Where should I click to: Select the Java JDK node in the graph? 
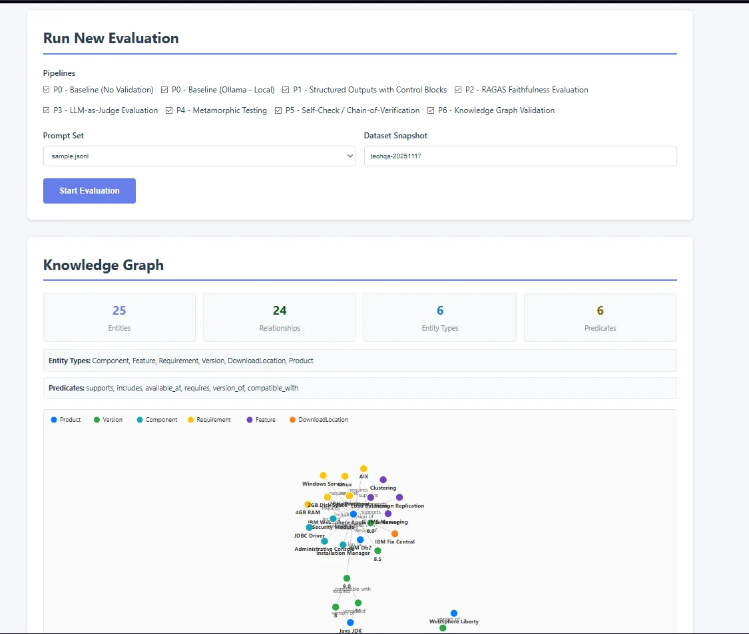point(351,622)
